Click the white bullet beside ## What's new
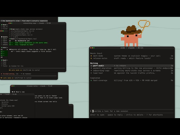This screenshot has width=180, height=135. [12, 92]
